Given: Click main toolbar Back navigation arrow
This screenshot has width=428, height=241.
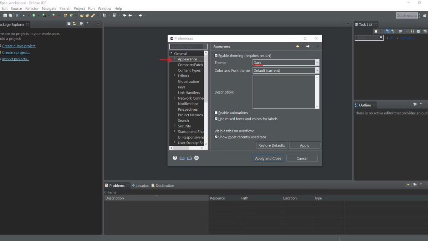Looking at the screenshot, I should coord(130,15).
